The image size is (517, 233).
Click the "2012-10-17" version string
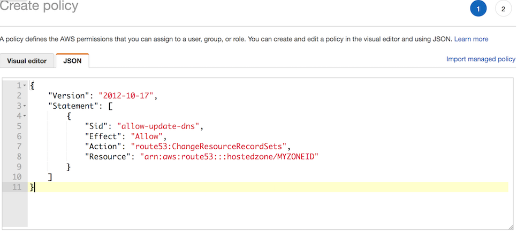[126, 96]
